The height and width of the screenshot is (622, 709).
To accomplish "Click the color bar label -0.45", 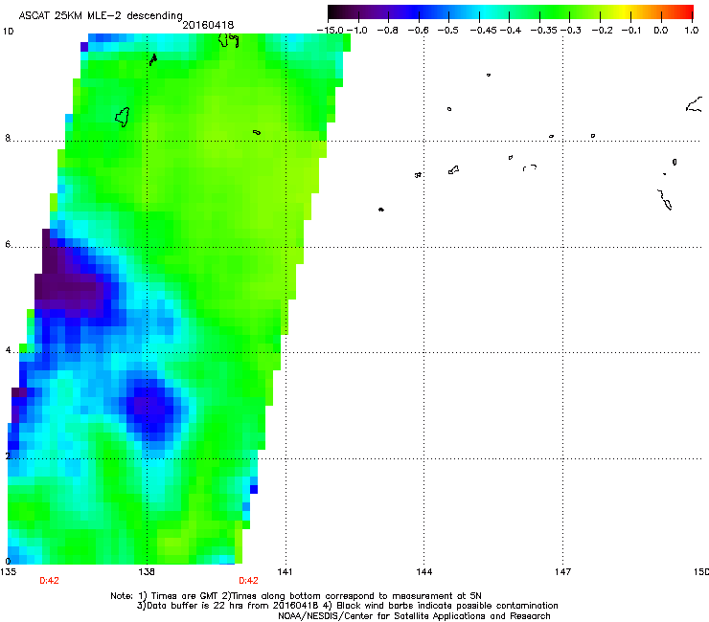I will [484, 31].
